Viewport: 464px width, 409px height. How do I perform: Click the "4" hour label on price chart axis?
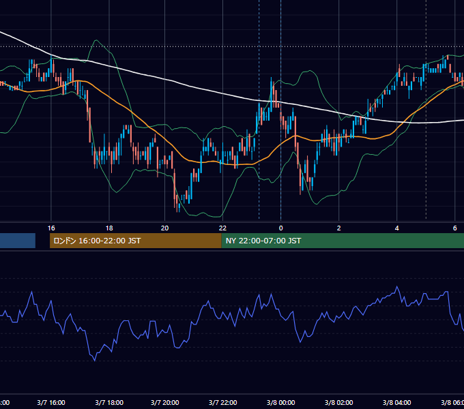397,228
